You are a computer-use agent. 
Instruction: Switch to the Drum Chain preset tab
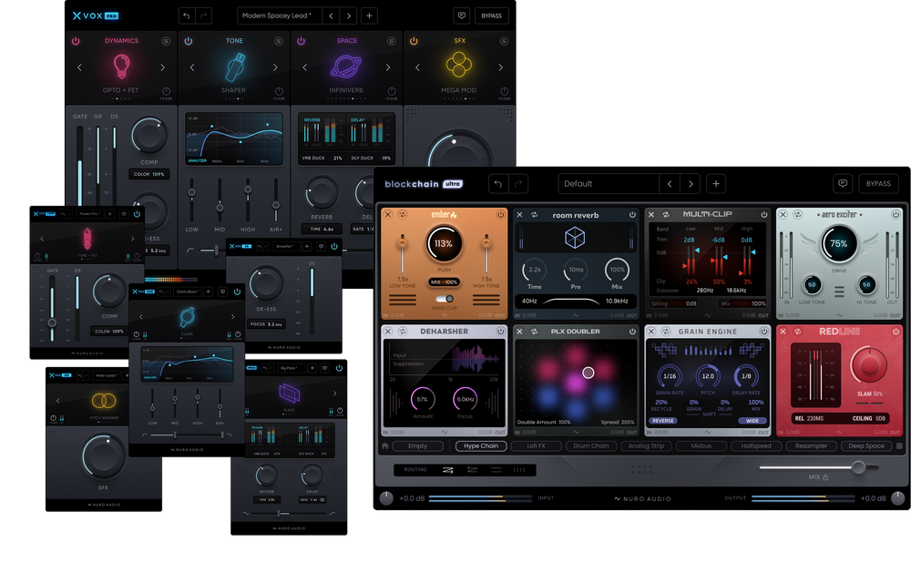click(591, 446)
